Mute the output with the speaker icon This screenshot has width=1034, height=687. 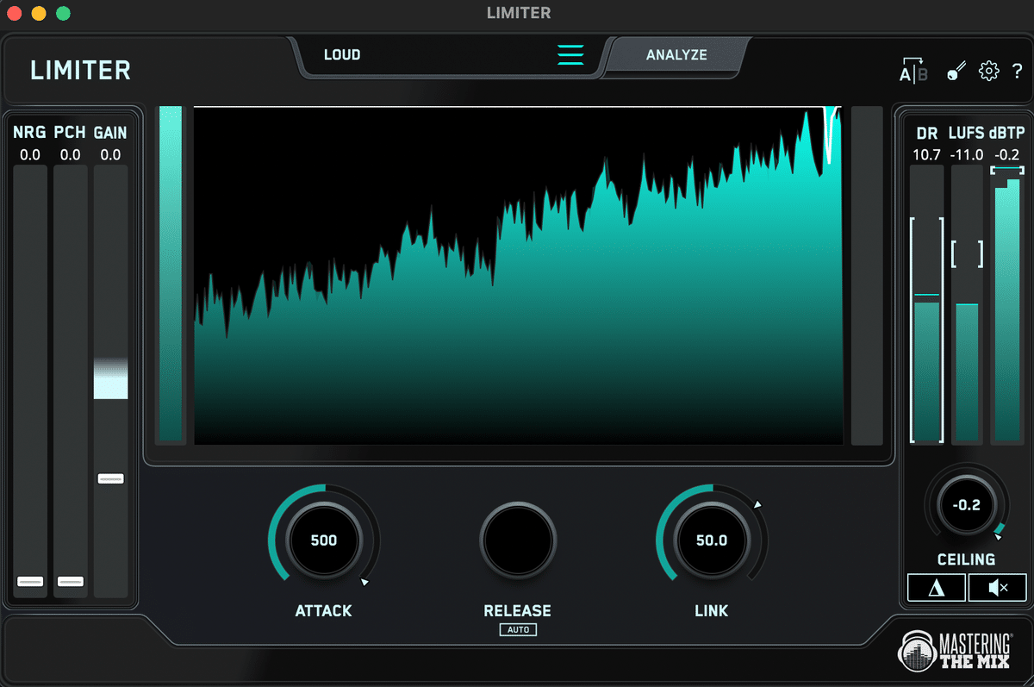click(997, 587)
